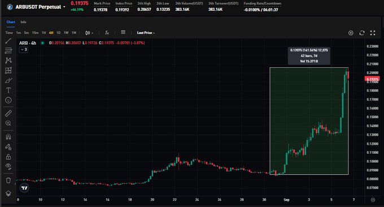Click the Index Price label
Image resolution: width=384 pixels, height=207 pixels.
coord(124,3)
